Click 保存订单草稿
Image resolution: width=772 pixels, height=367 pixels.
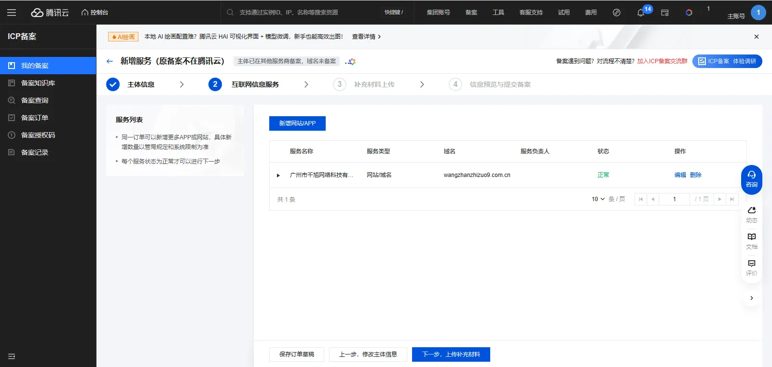pos(297,354)
